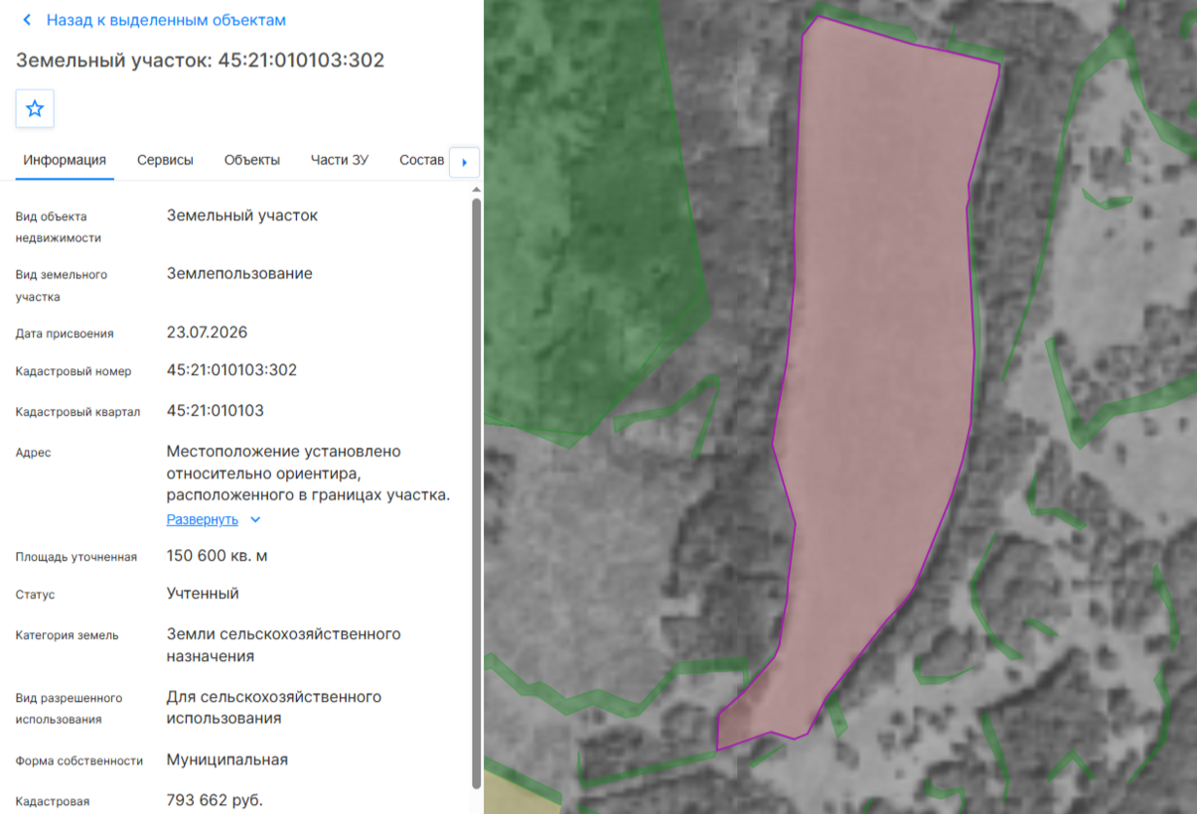Viewport: 1197px width, 814px height.
Task: Show more tabs using the right arrow
Action: point(464,162)
